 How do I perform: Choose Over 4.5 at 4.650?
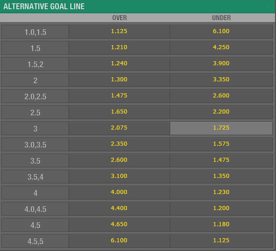[x=119, y=225]
